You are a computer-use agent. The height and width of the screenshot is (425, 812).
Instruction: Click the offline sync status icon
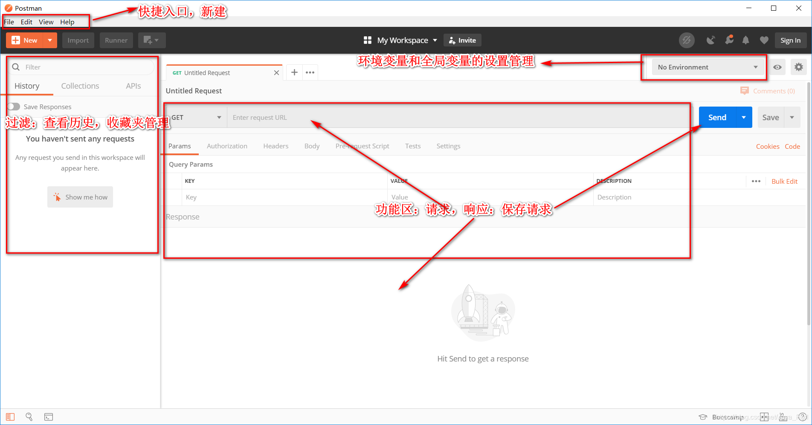point(687,40)
